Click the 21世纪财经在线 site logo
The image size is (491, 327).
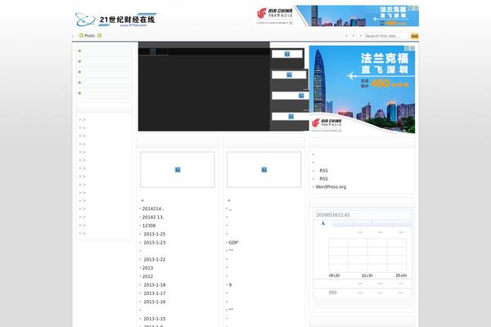116,20
